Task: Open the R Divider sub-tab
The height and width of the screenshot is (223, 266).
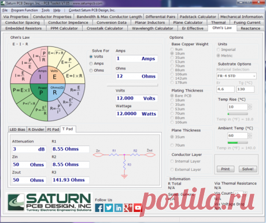Action: (x=36, y=129)
